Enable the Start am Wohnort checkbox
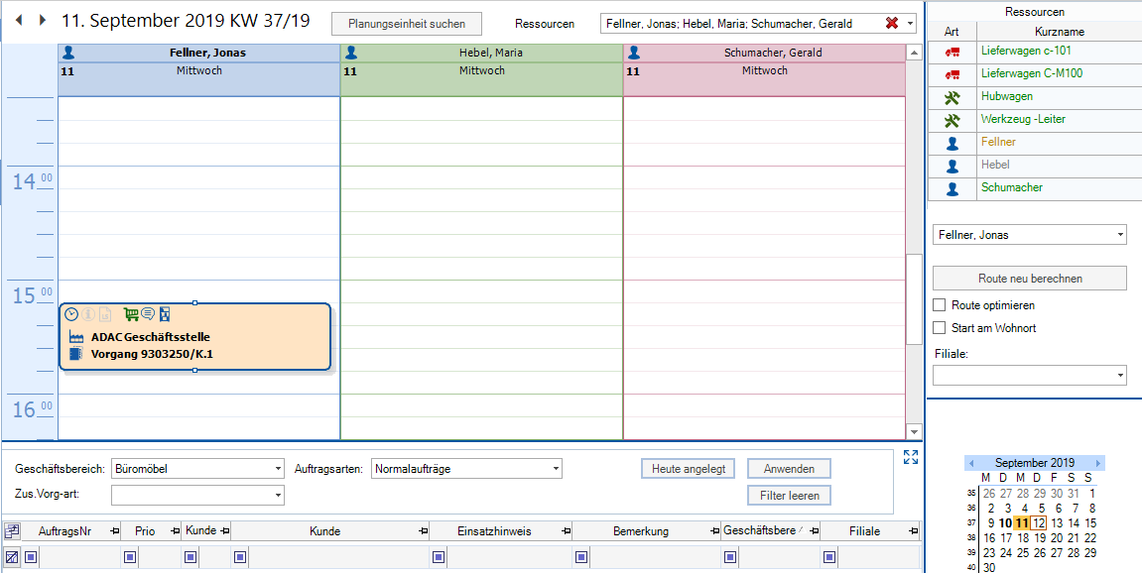Screen dimensions: 1142x573 click(937, 327)
